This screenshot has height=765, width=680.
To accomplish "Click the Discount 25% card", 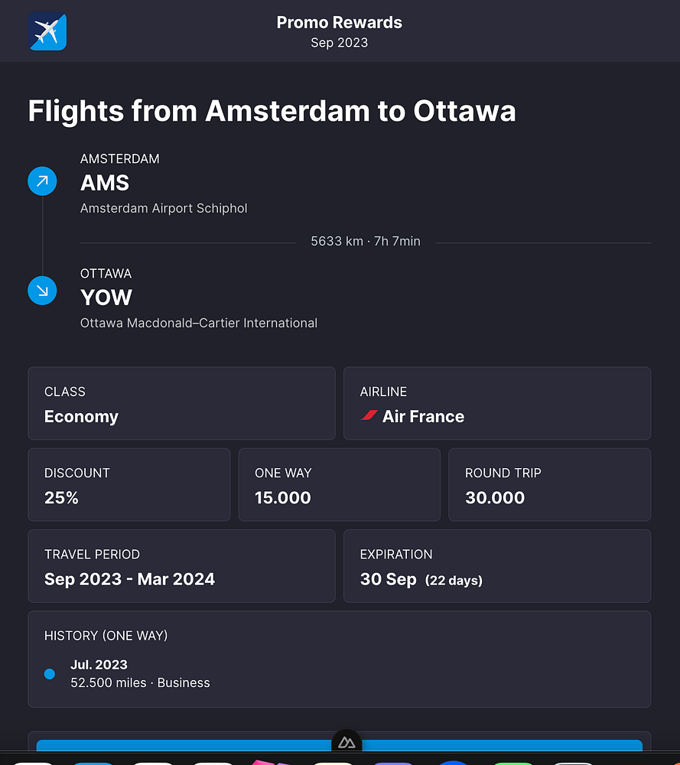I will coord(129,485).
